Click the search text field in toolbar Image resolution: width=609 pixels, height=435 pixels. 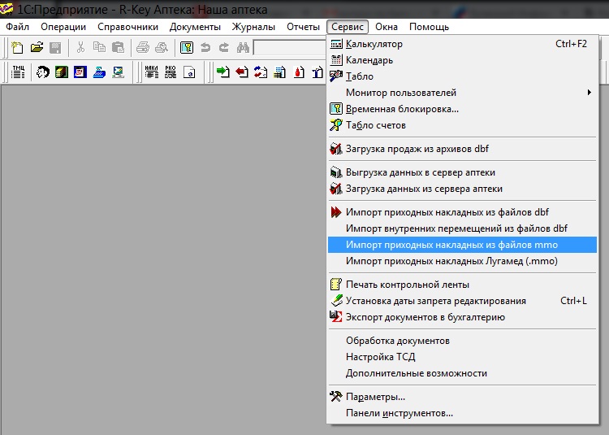point(288,48)
